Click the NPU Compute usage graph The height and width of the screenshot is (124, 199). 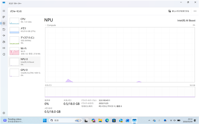coord(120,55)
